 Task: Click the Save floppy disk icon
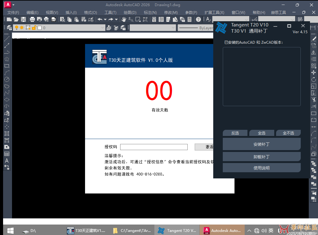[x=23, y=19]
